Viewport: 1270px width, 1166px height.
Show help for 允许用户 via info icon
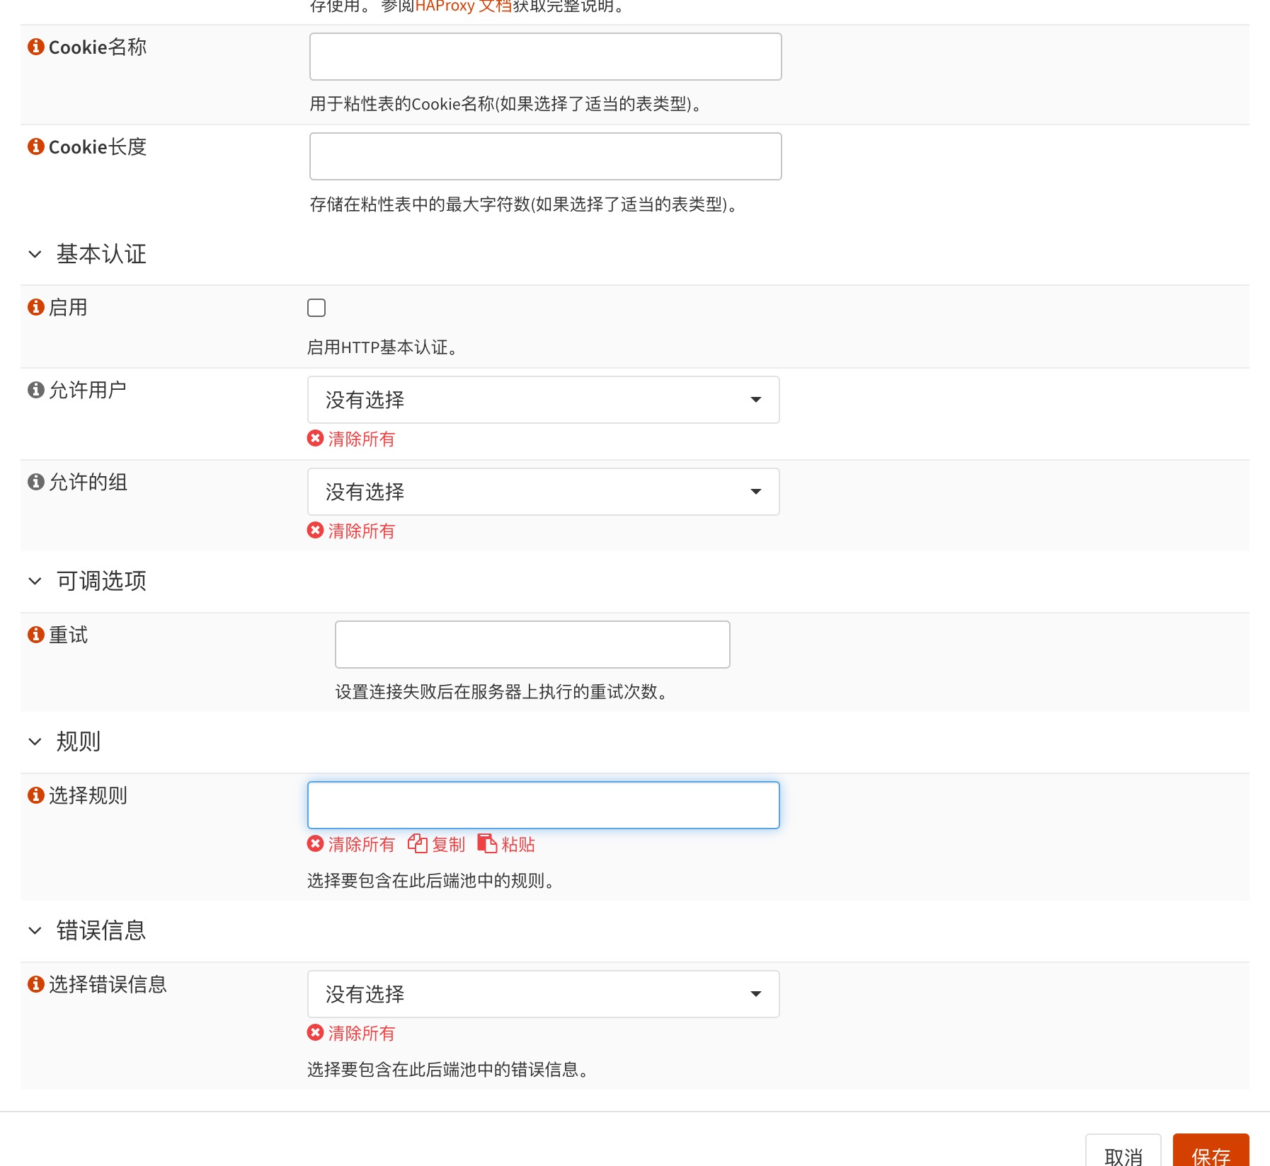(x=35, y=390)
